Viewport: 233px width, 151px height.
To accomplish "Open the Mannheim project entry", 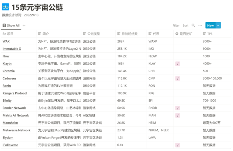I will coord(10,123).
